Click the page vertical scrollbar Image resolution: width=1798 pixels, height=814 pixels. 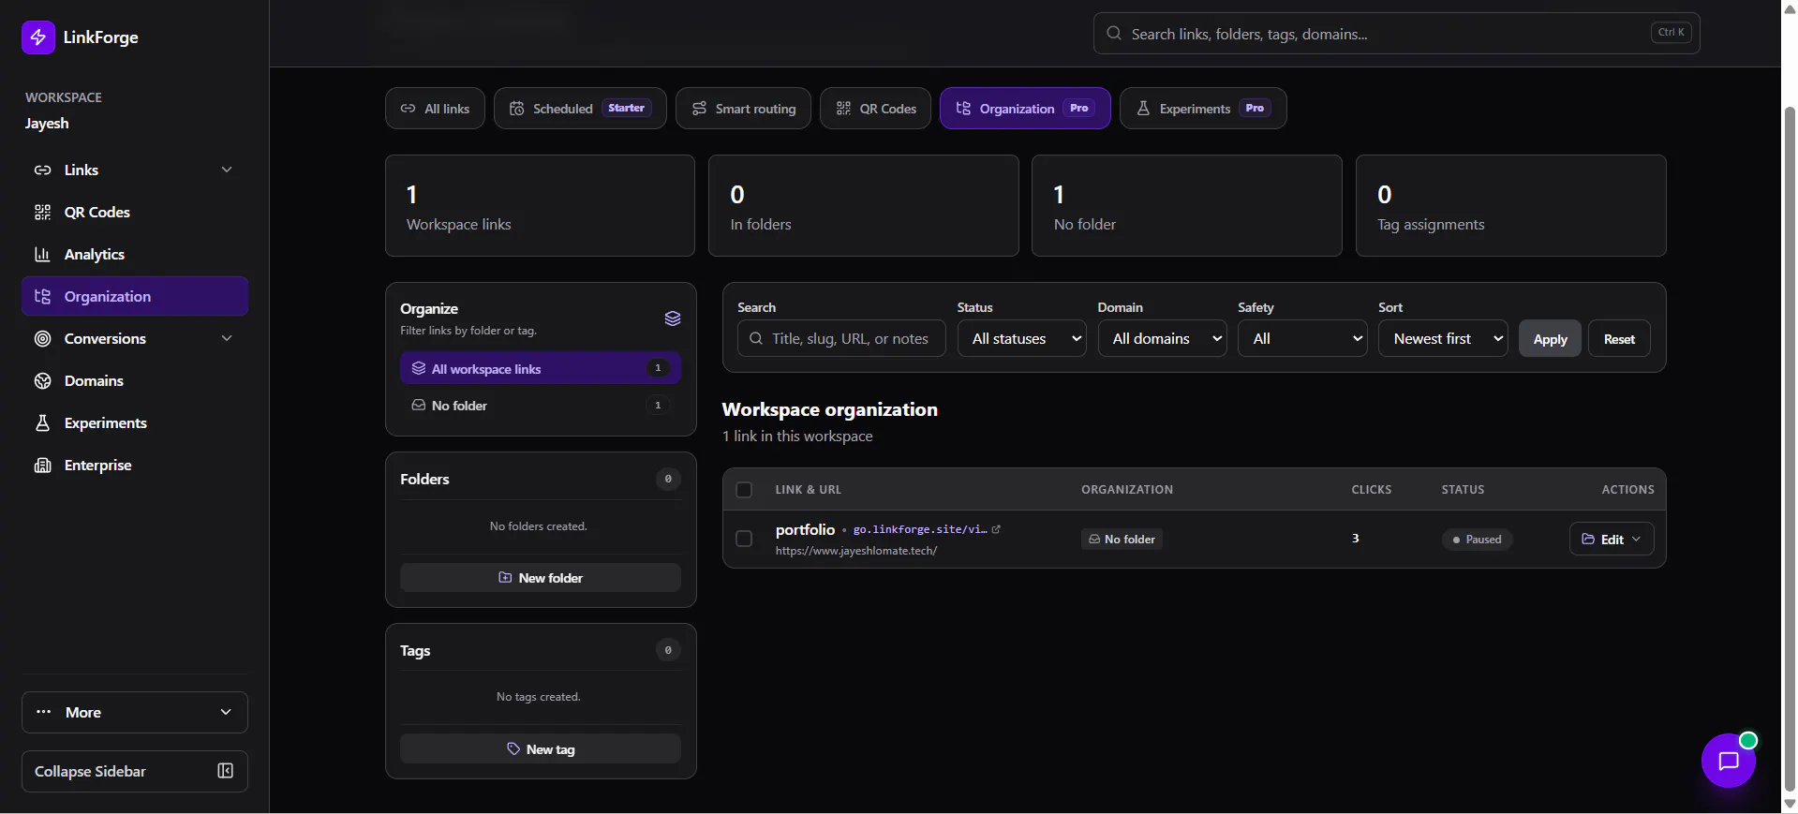1790,450
